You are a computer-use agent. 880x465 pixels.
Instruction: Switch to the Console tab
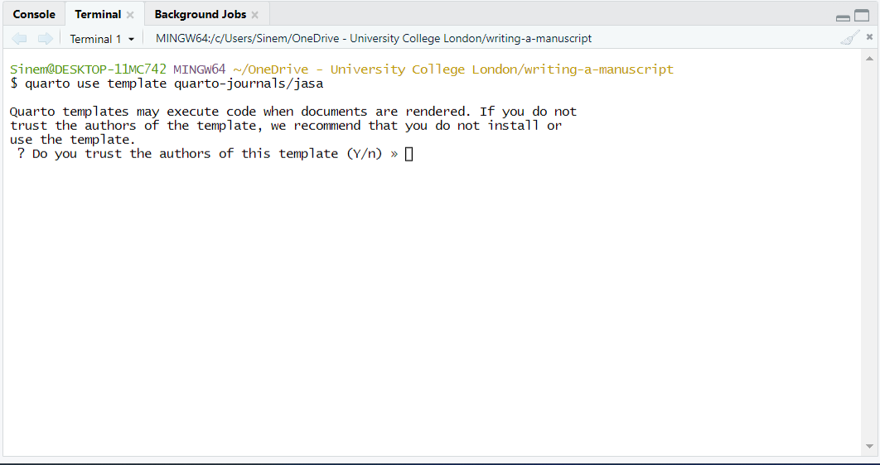point(34,14)
